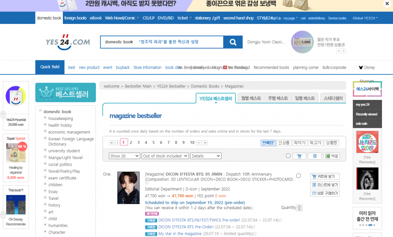Sort the list by 최고가
Viewport: 393px width, 237px height.
click(x=316, y=143)
